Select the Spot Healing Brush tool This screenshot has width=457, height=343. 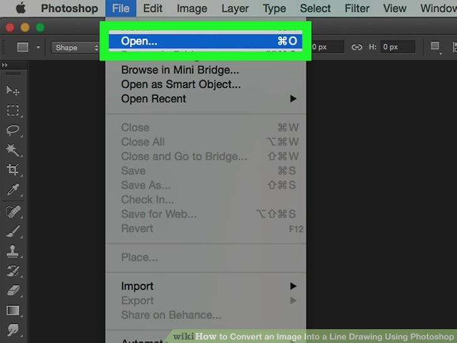coord(13,212)
